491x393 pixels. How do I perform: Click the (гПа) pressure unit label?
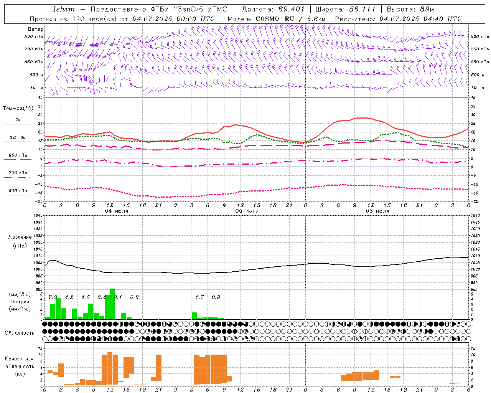[20, 246]
